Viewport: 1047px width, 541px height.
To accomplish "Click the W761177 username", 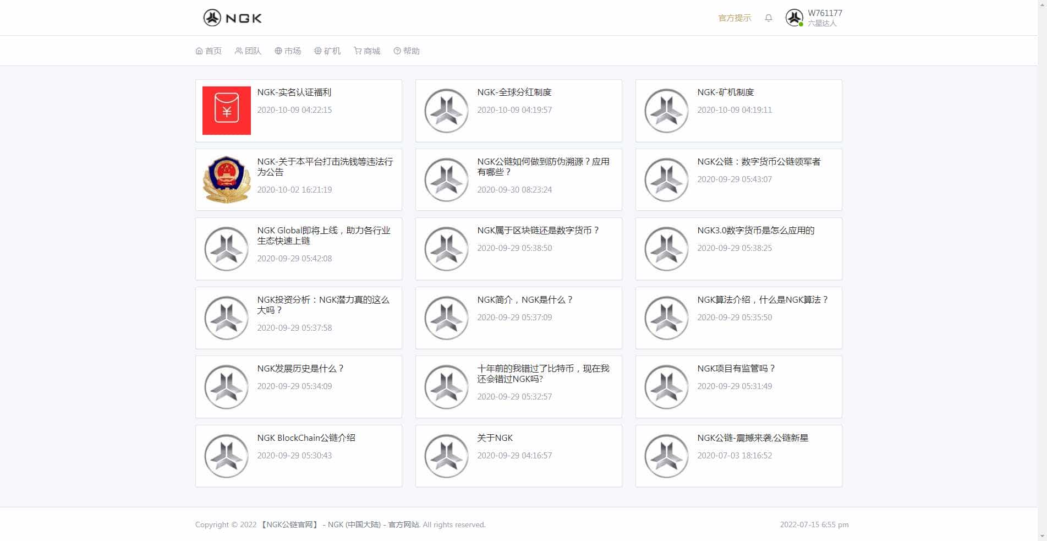I will click(x=825, y=13).
